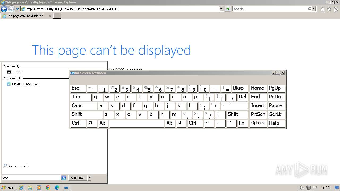Go back with the IE back arrow
Screen dimensions: 340x191
[x=4, y=9]
